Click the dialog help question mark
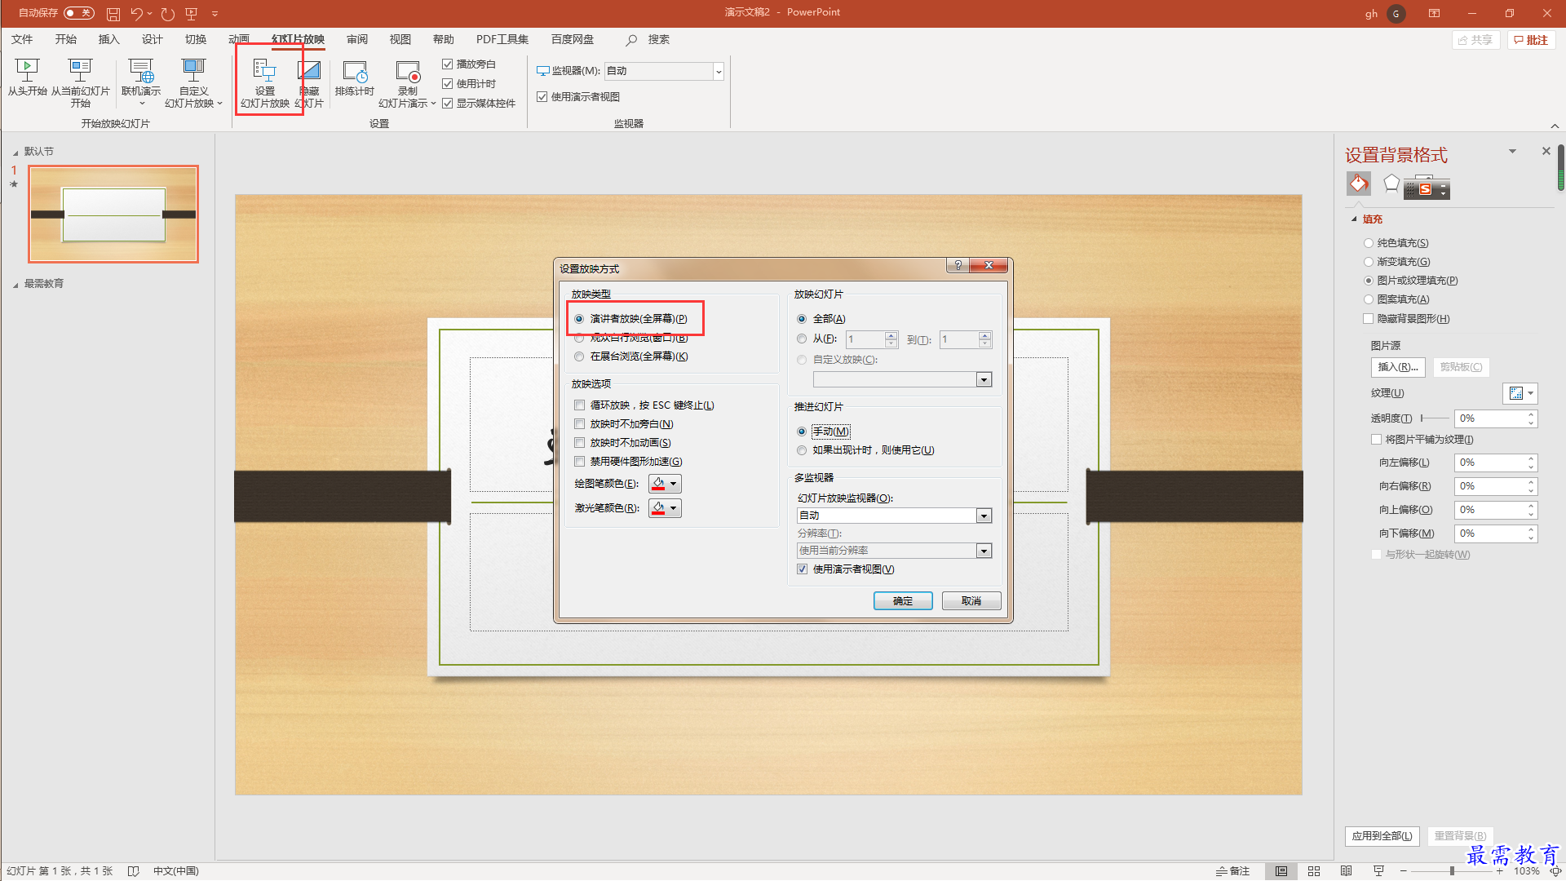1566x881 pixels. point(958,265)
